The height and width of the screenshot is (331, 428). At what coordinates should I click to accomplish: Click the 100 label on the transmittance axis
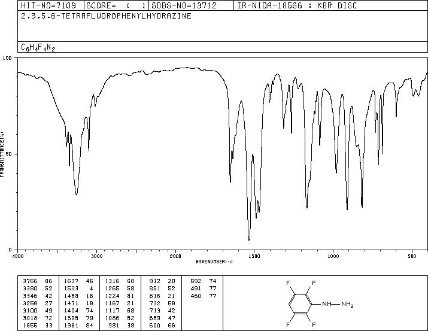point(7,58)
